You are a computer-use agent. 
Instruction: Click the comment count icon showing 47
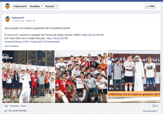[x=154, y=106]
